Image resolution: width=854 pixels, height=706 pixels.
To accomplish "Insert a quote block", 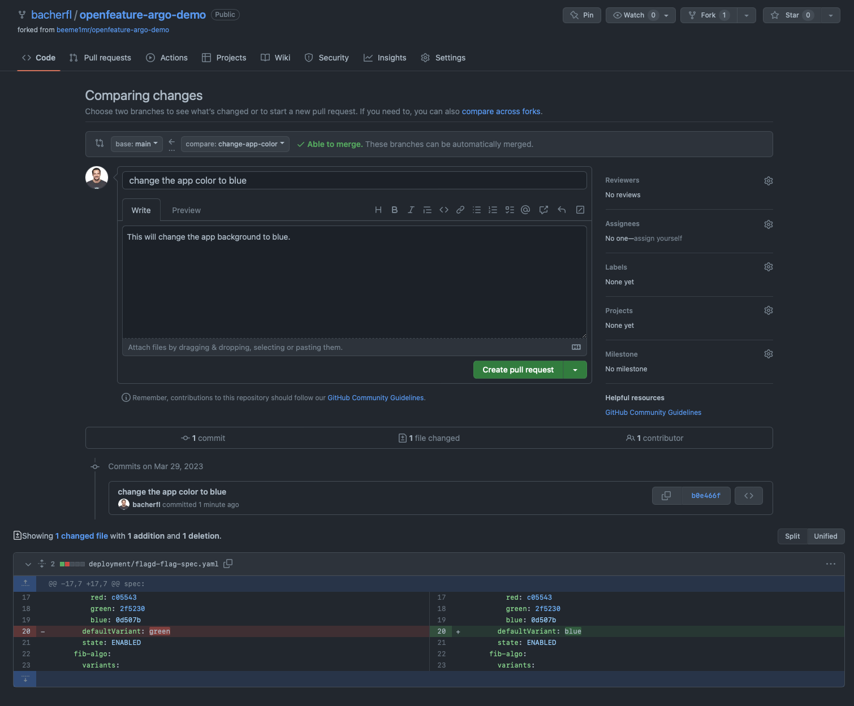I will click(x=428, y=210).
